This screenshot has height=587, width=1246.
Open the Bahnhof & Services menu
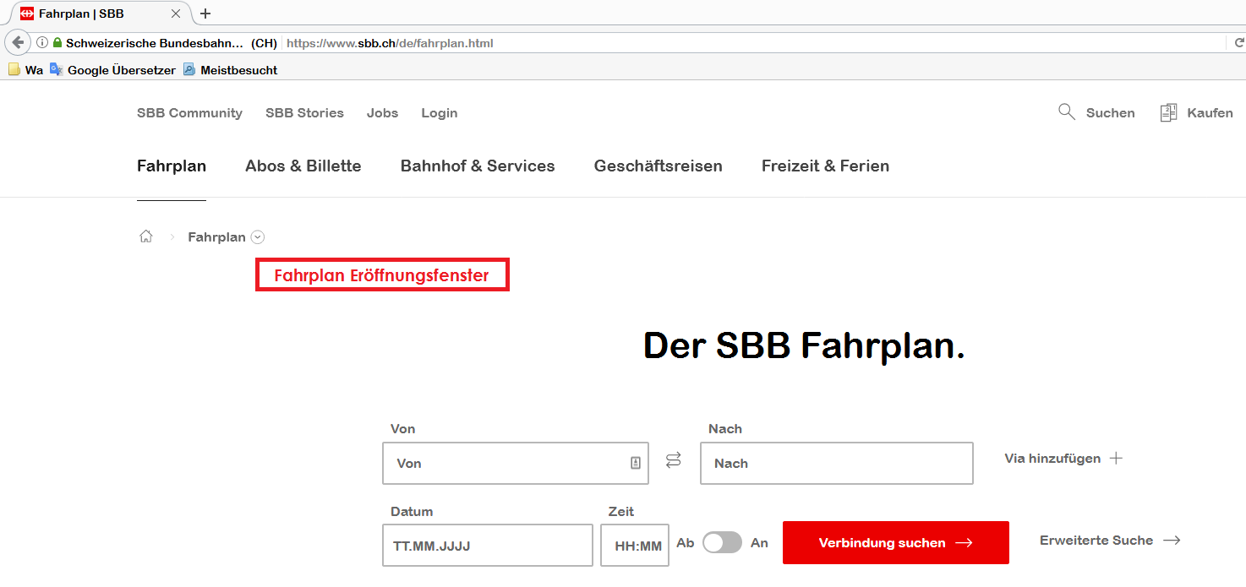click(x=478, y=166)
